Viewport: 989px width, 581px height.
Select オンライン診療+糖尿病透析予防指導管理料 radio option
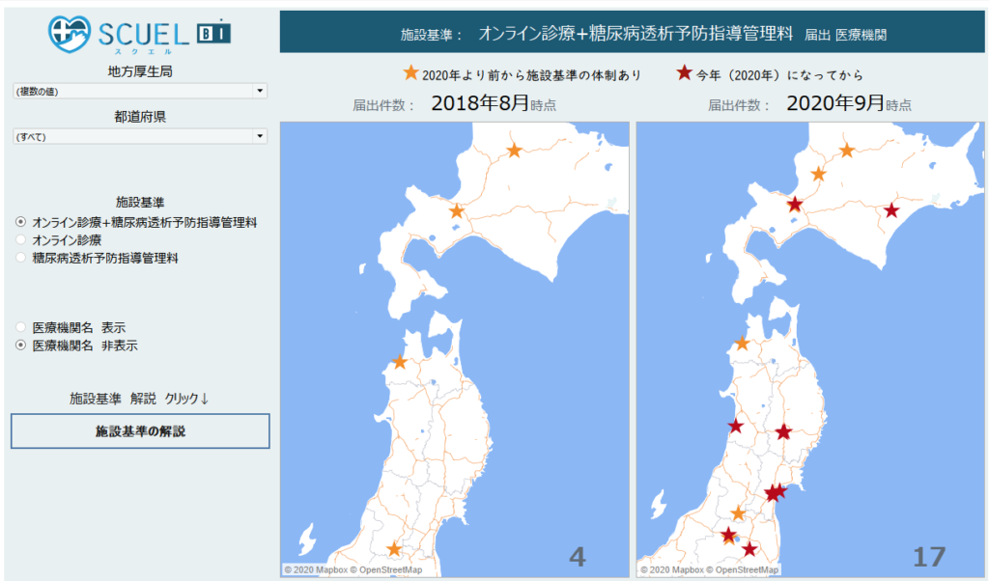[21, 222]
